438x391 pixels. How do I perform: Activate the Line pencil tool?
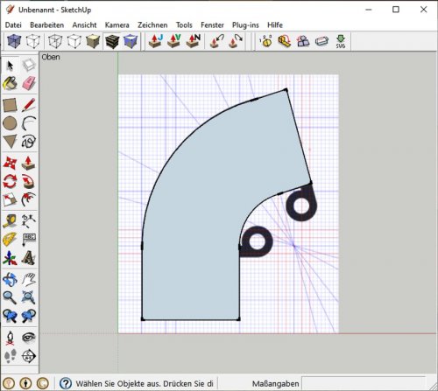coord(29,105)
